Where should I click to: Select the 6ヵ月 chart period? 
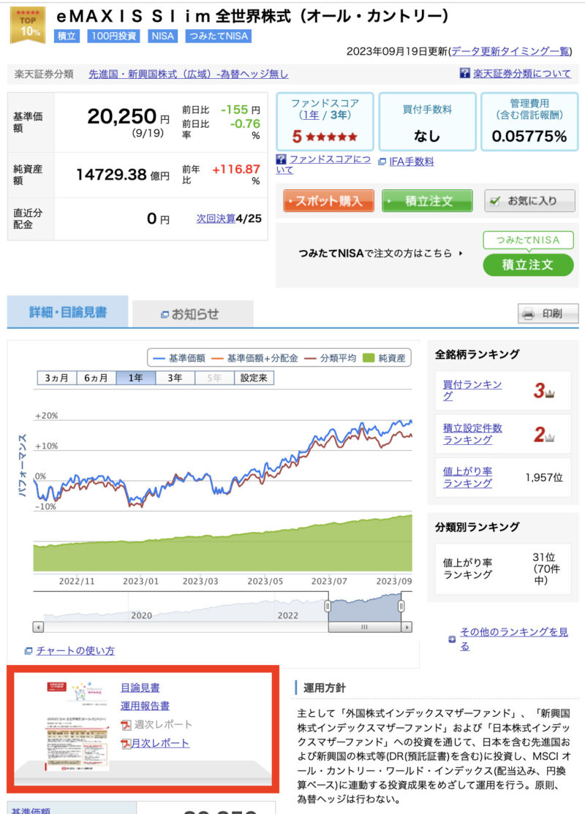coord(96,378)
